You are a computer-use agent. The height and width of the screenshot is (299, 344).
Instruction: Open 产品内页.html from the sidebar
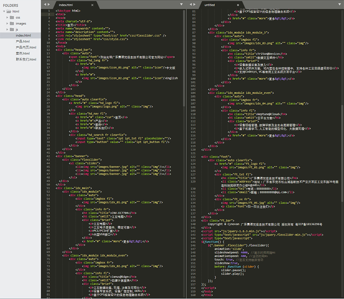(26, 47)
